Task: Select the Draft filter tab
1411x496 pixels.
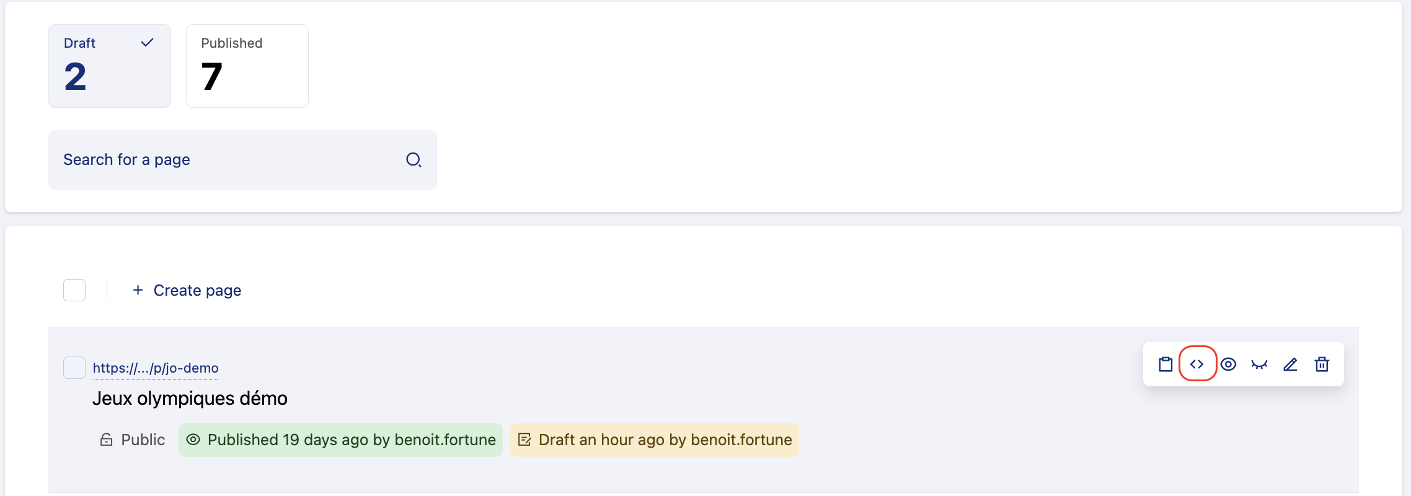Action: click(x=109, y=66)
